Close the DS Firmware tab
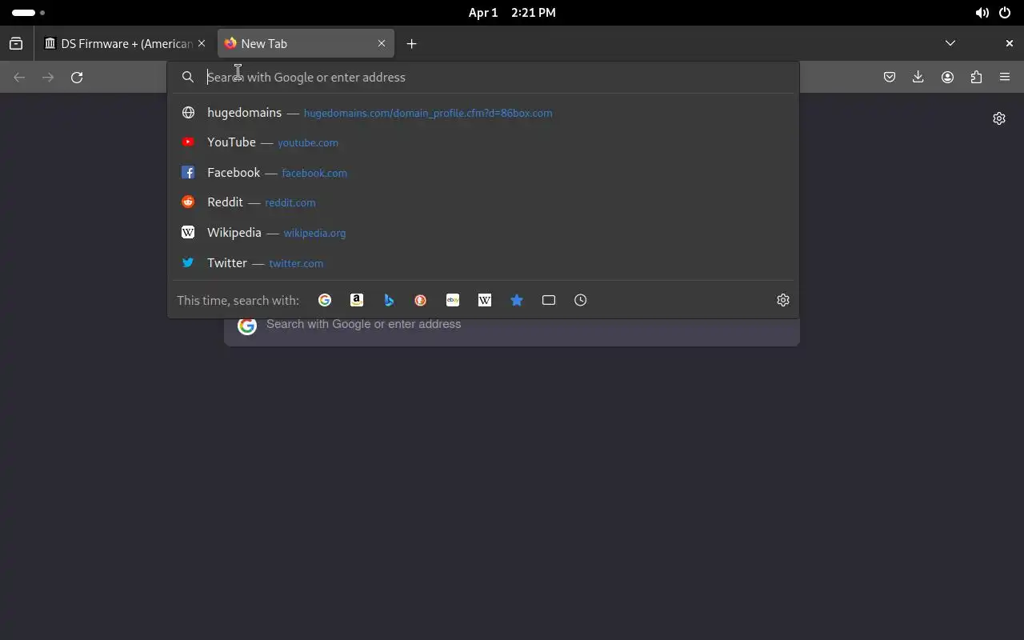The width and height of the screenshot is (1024, 640). click(202, 44)
